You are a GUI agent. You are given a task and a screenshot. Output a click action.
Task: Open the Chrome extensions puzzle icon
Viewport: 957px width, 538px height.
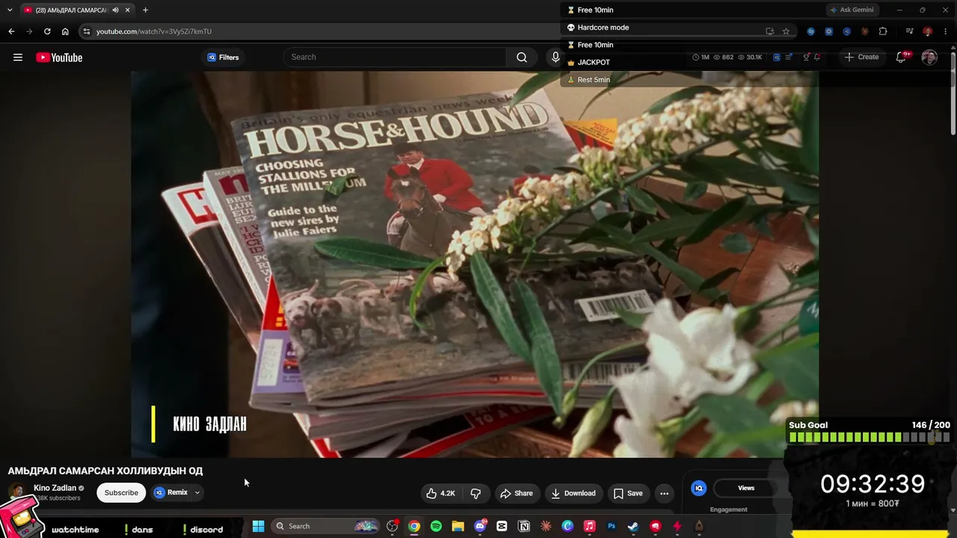(883, 31)
